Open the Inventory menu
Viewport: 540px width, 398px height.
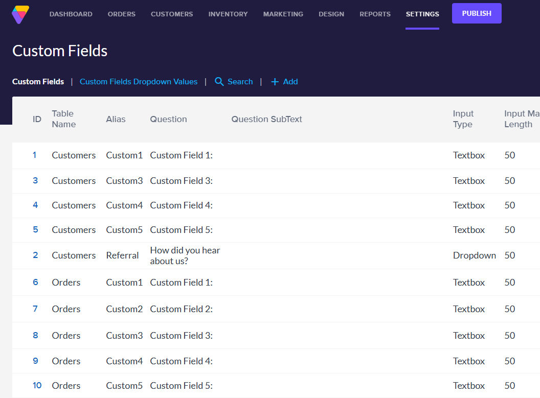coord(228,14)
